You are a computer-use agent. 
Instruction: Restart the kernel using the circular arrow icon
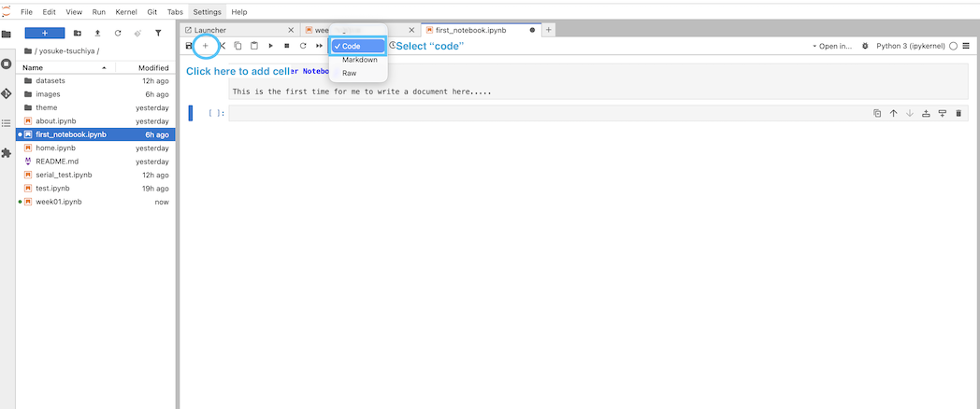[303, 46]
